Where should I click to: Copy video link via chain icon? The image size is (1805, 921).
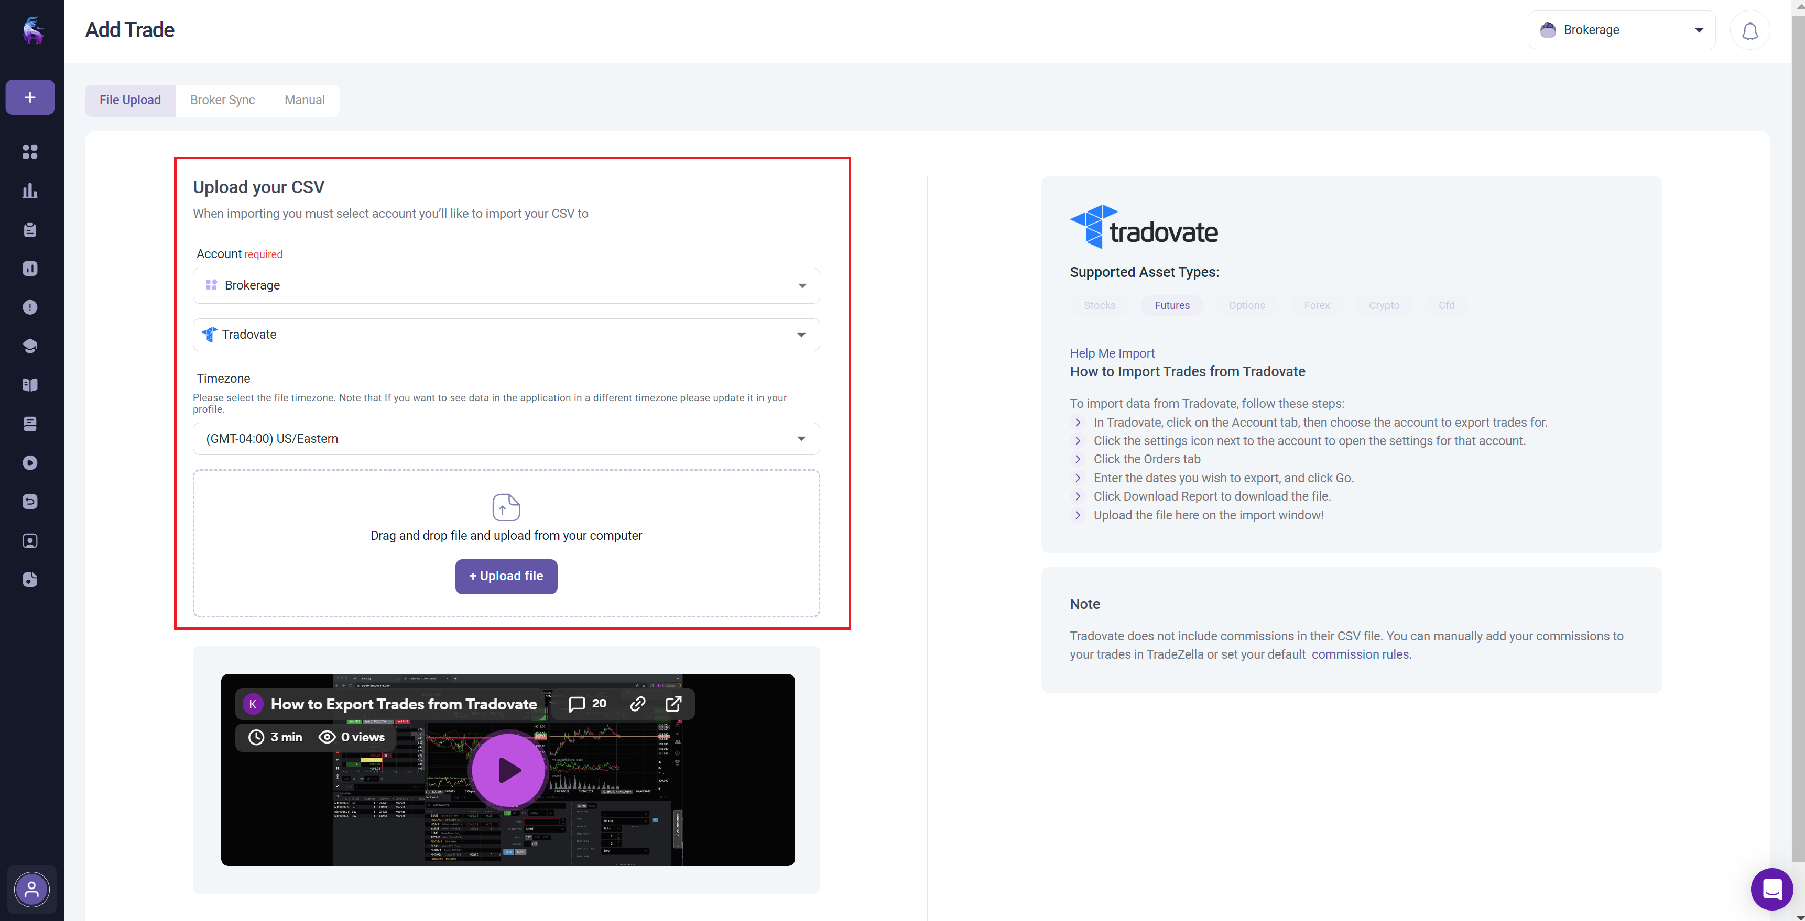638,704
